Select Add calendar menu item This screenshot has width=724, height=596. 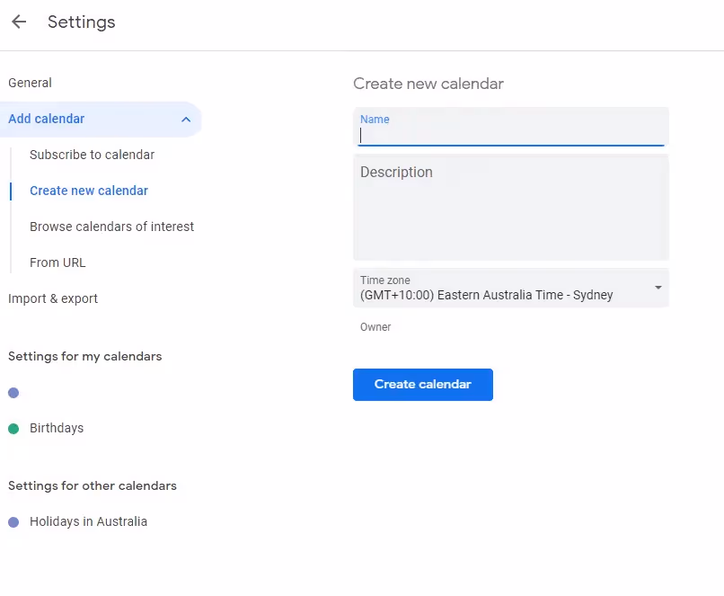click(x=47, y=119)
